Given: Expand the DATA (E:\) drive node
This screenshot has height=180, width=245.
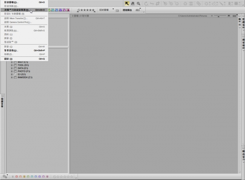Looking at the screenshot, I should click(12, 68).
